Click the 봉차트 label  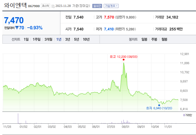(133, 39)
